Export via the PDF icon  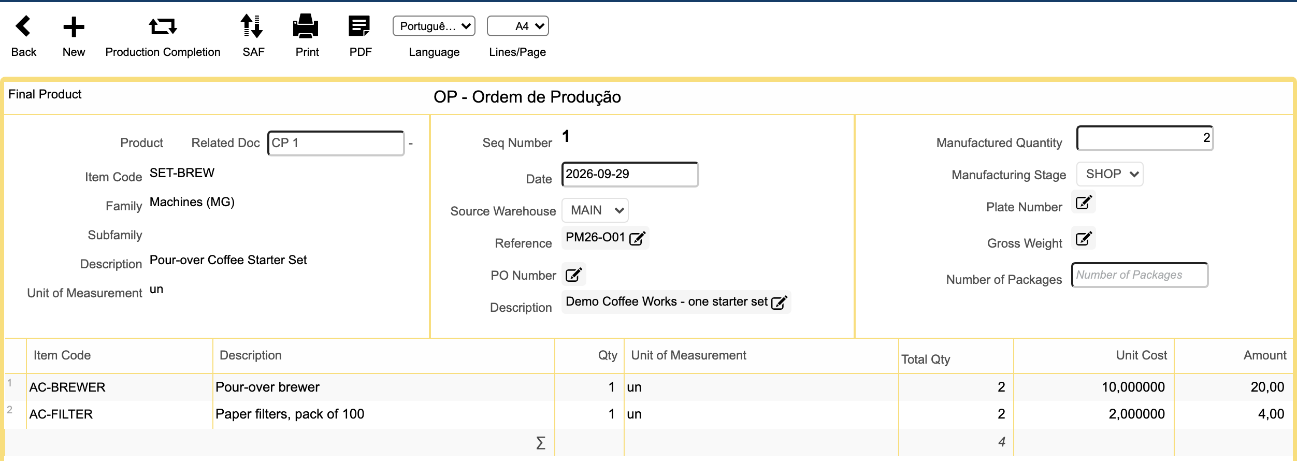pos(359,26)
